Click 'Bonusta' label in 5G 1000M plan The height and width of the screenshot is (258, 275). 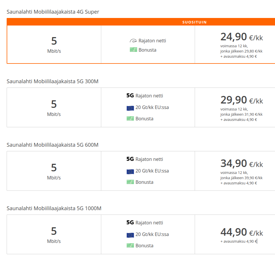point(144,246)
